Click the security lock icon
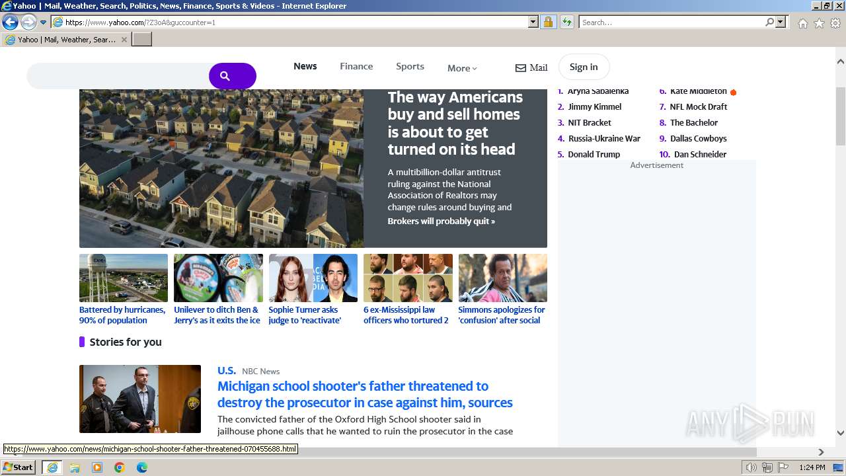This screenshot has height=476, width=846. (x=548, y=22)
